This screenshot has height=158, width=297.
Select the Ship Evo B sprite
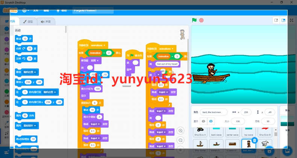pos(265,132)
